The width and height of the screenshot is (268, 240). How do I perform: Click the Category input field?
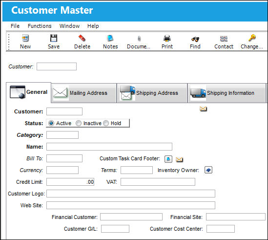point(62,135)
